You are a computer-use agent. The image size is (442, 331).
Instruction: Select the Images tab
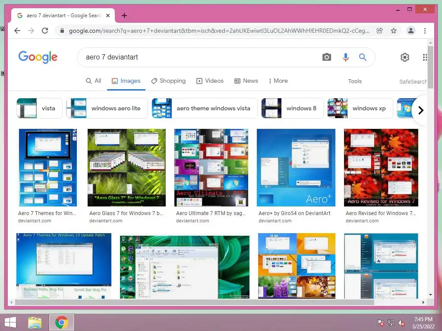pos(126,81)
